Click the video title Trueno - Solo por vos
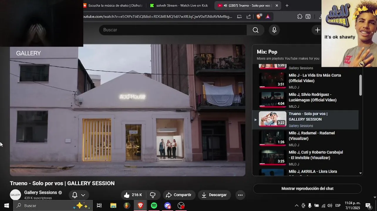The image size is (377, 211). tap(62, 183)
